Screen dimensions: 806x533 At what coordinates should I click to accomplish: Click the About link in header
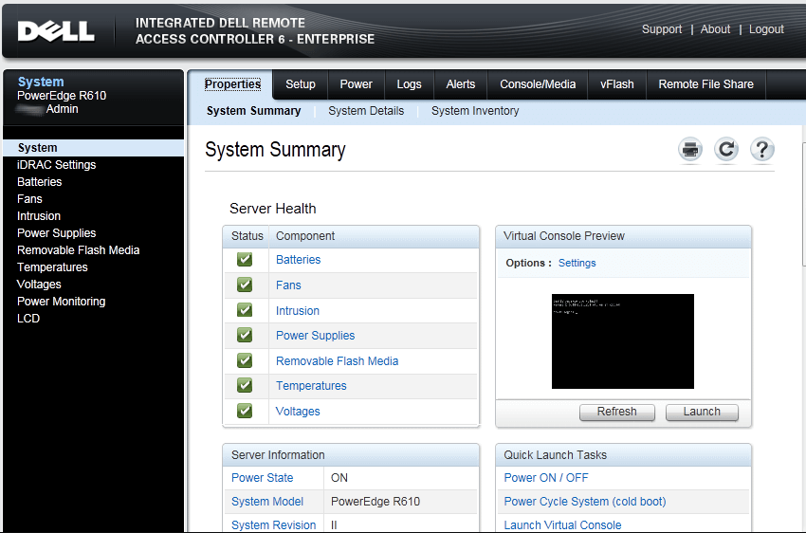[715, 29]
